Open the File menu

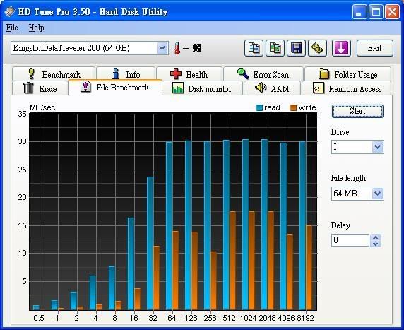click(x=12, y=28)
